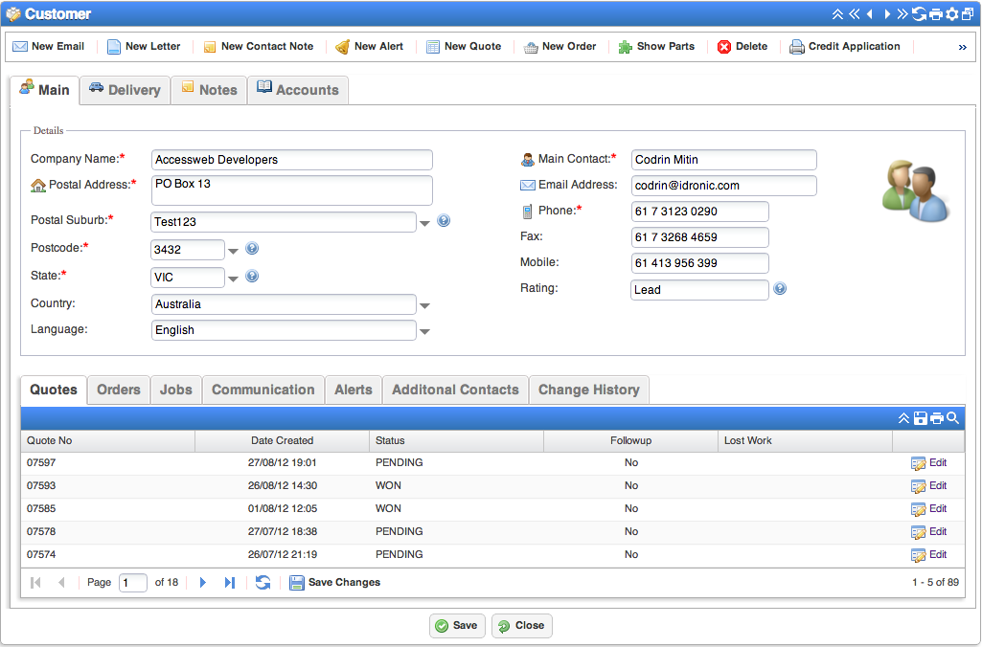Create a New Alert from toolbar
This screenshot has height=647, width=982.
coord(342,46)
